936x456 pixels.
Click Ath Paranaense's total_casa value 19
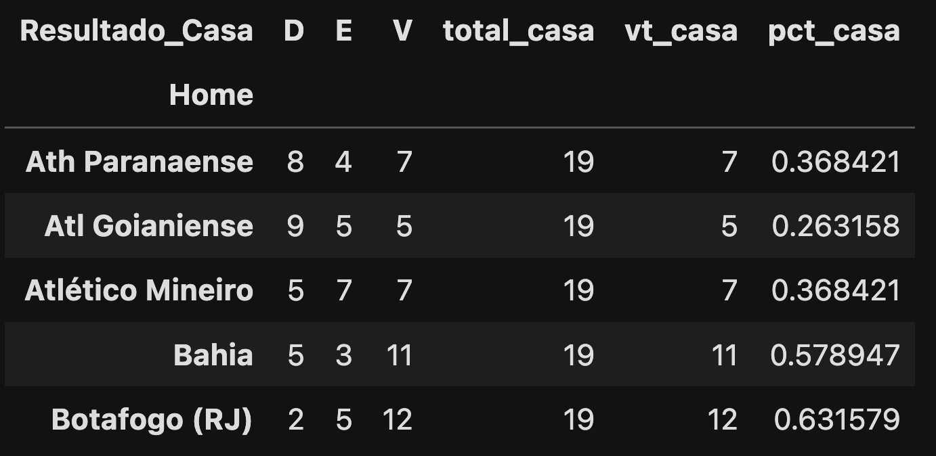578,162
